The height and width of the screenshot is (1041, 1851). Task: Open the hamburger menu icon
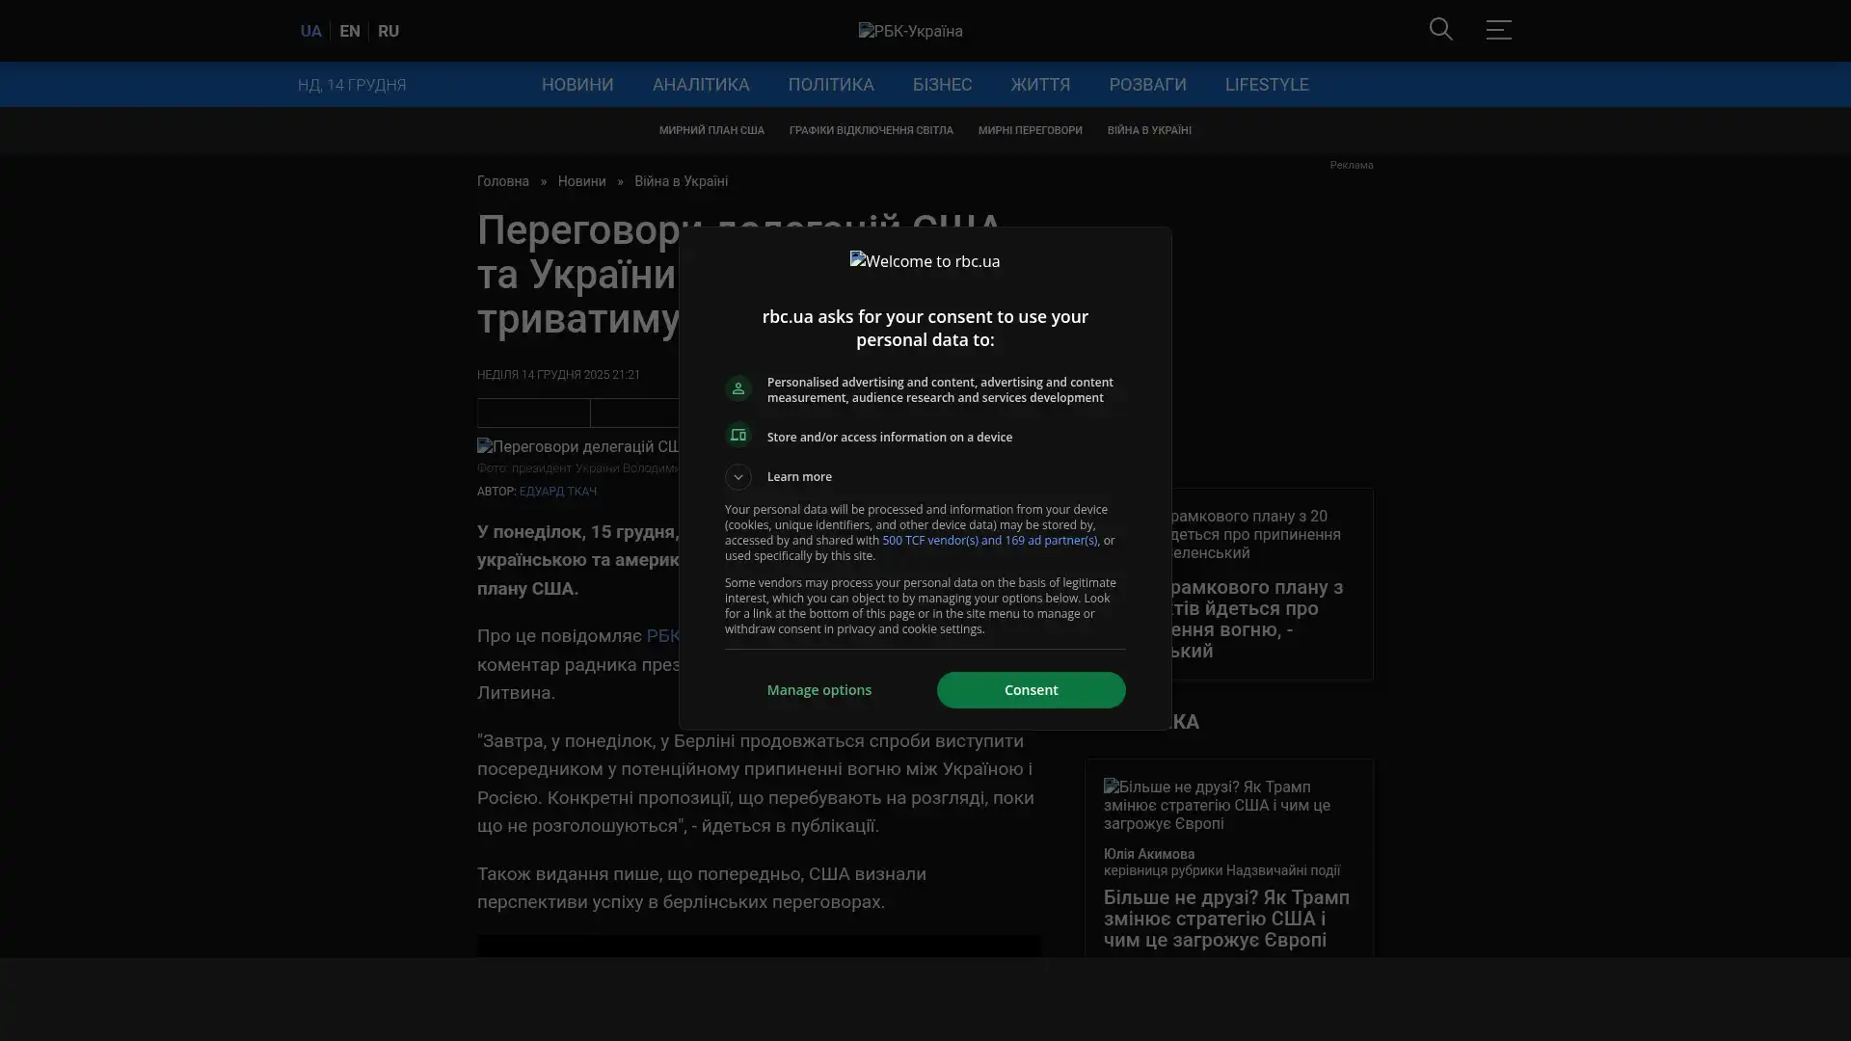pos(1498,30)
